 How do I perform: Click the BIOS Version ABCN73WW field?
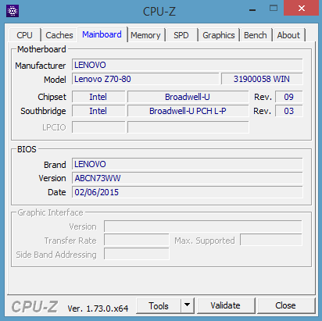188,178
